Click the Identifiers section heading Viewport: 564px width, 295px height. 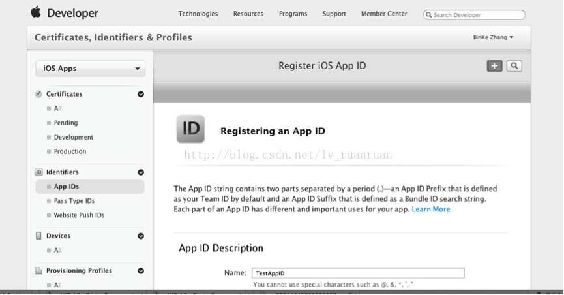point(62,172)
